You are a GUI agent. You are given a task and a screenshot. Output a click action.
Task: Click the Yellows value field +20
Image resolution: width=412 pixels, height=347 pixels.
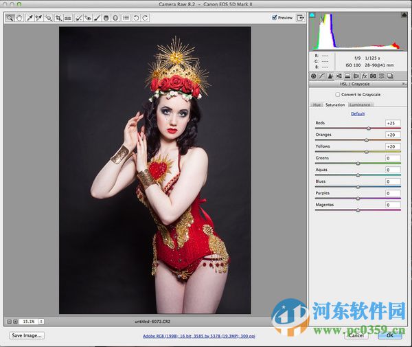(x=393, y=146)
